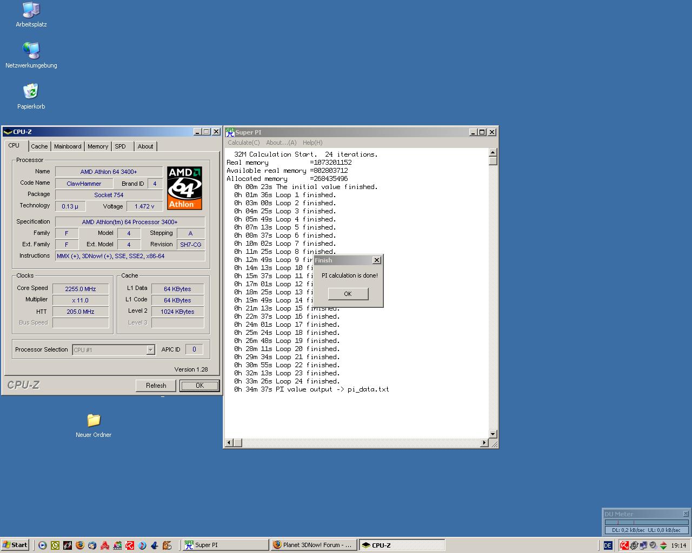Click the Core Speed 2255.0 MHz field

click(x=81, y=289)
